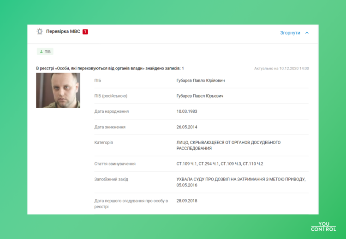346x239 pixels.
Task: Click the disappearance date 26.05.2014
Action: 187,127
